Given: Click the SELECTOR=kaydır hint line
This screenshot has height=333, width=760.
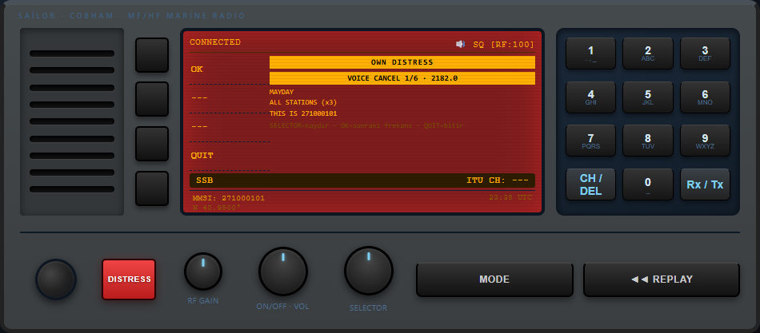Looking at the screenshot, I should [x=366, y=126].
